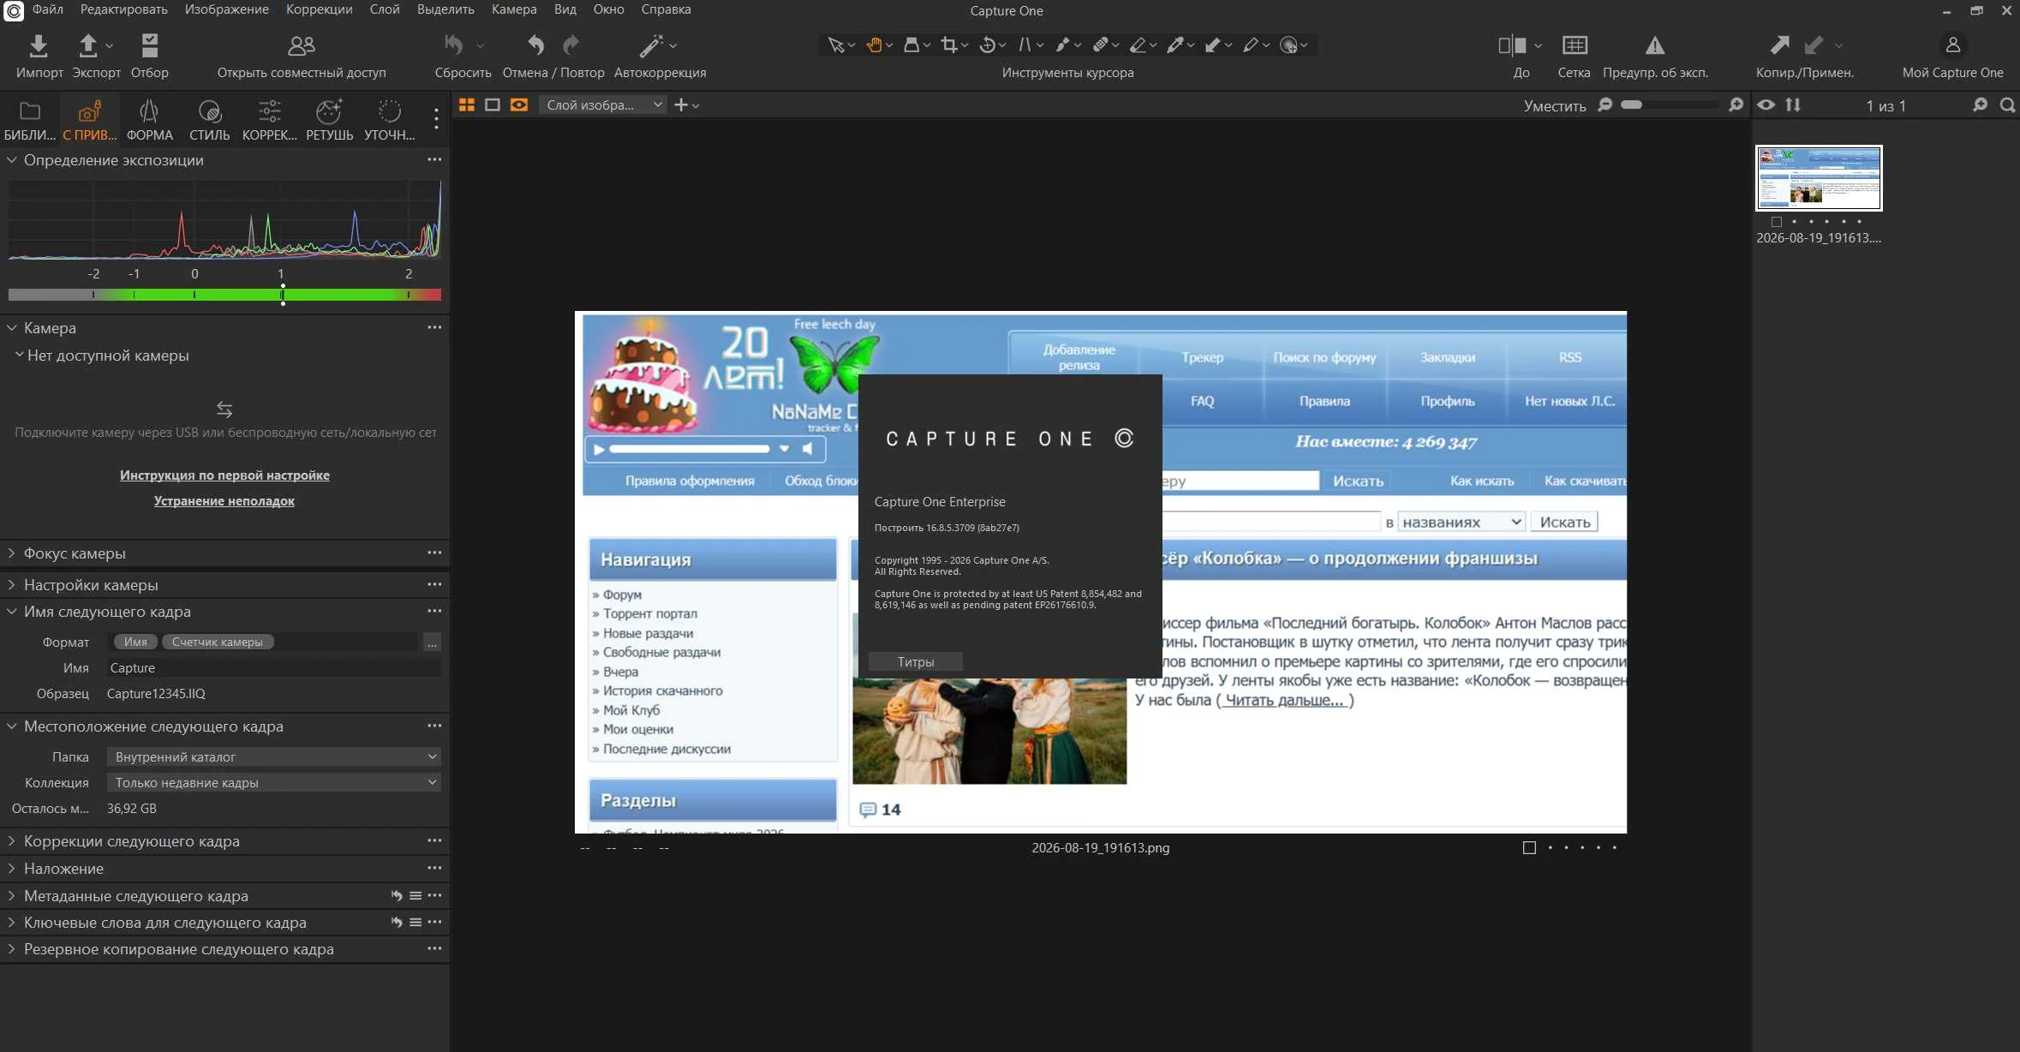
Task: Select the mask brush cursor tool
Action: 1062,45
